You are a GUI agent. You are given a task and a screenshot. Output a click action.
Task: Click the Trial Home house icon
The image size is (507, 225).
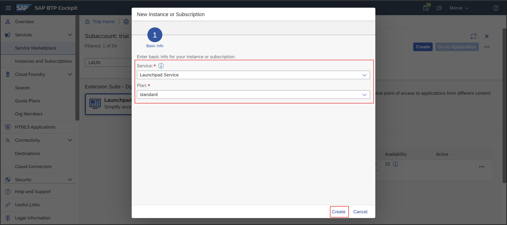(x=87, y=21)
